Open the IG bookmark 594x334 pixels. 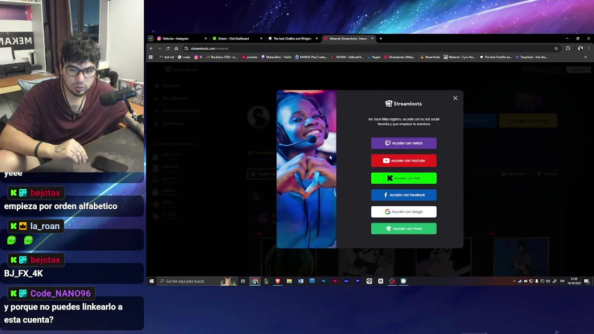(x=198, y=57)
